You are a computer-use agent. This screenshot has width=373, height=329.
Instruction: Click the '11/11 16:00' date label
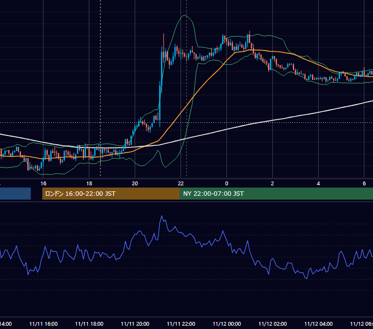[43, 324]
